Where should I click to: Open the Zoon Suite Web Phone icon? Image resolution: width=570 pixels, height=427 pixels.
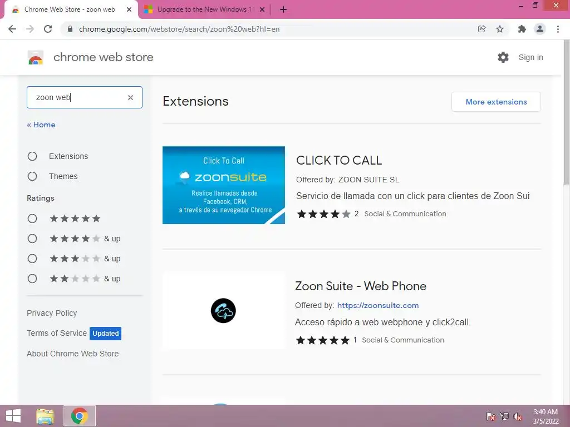pyautogui.click(x=223, y=311)
